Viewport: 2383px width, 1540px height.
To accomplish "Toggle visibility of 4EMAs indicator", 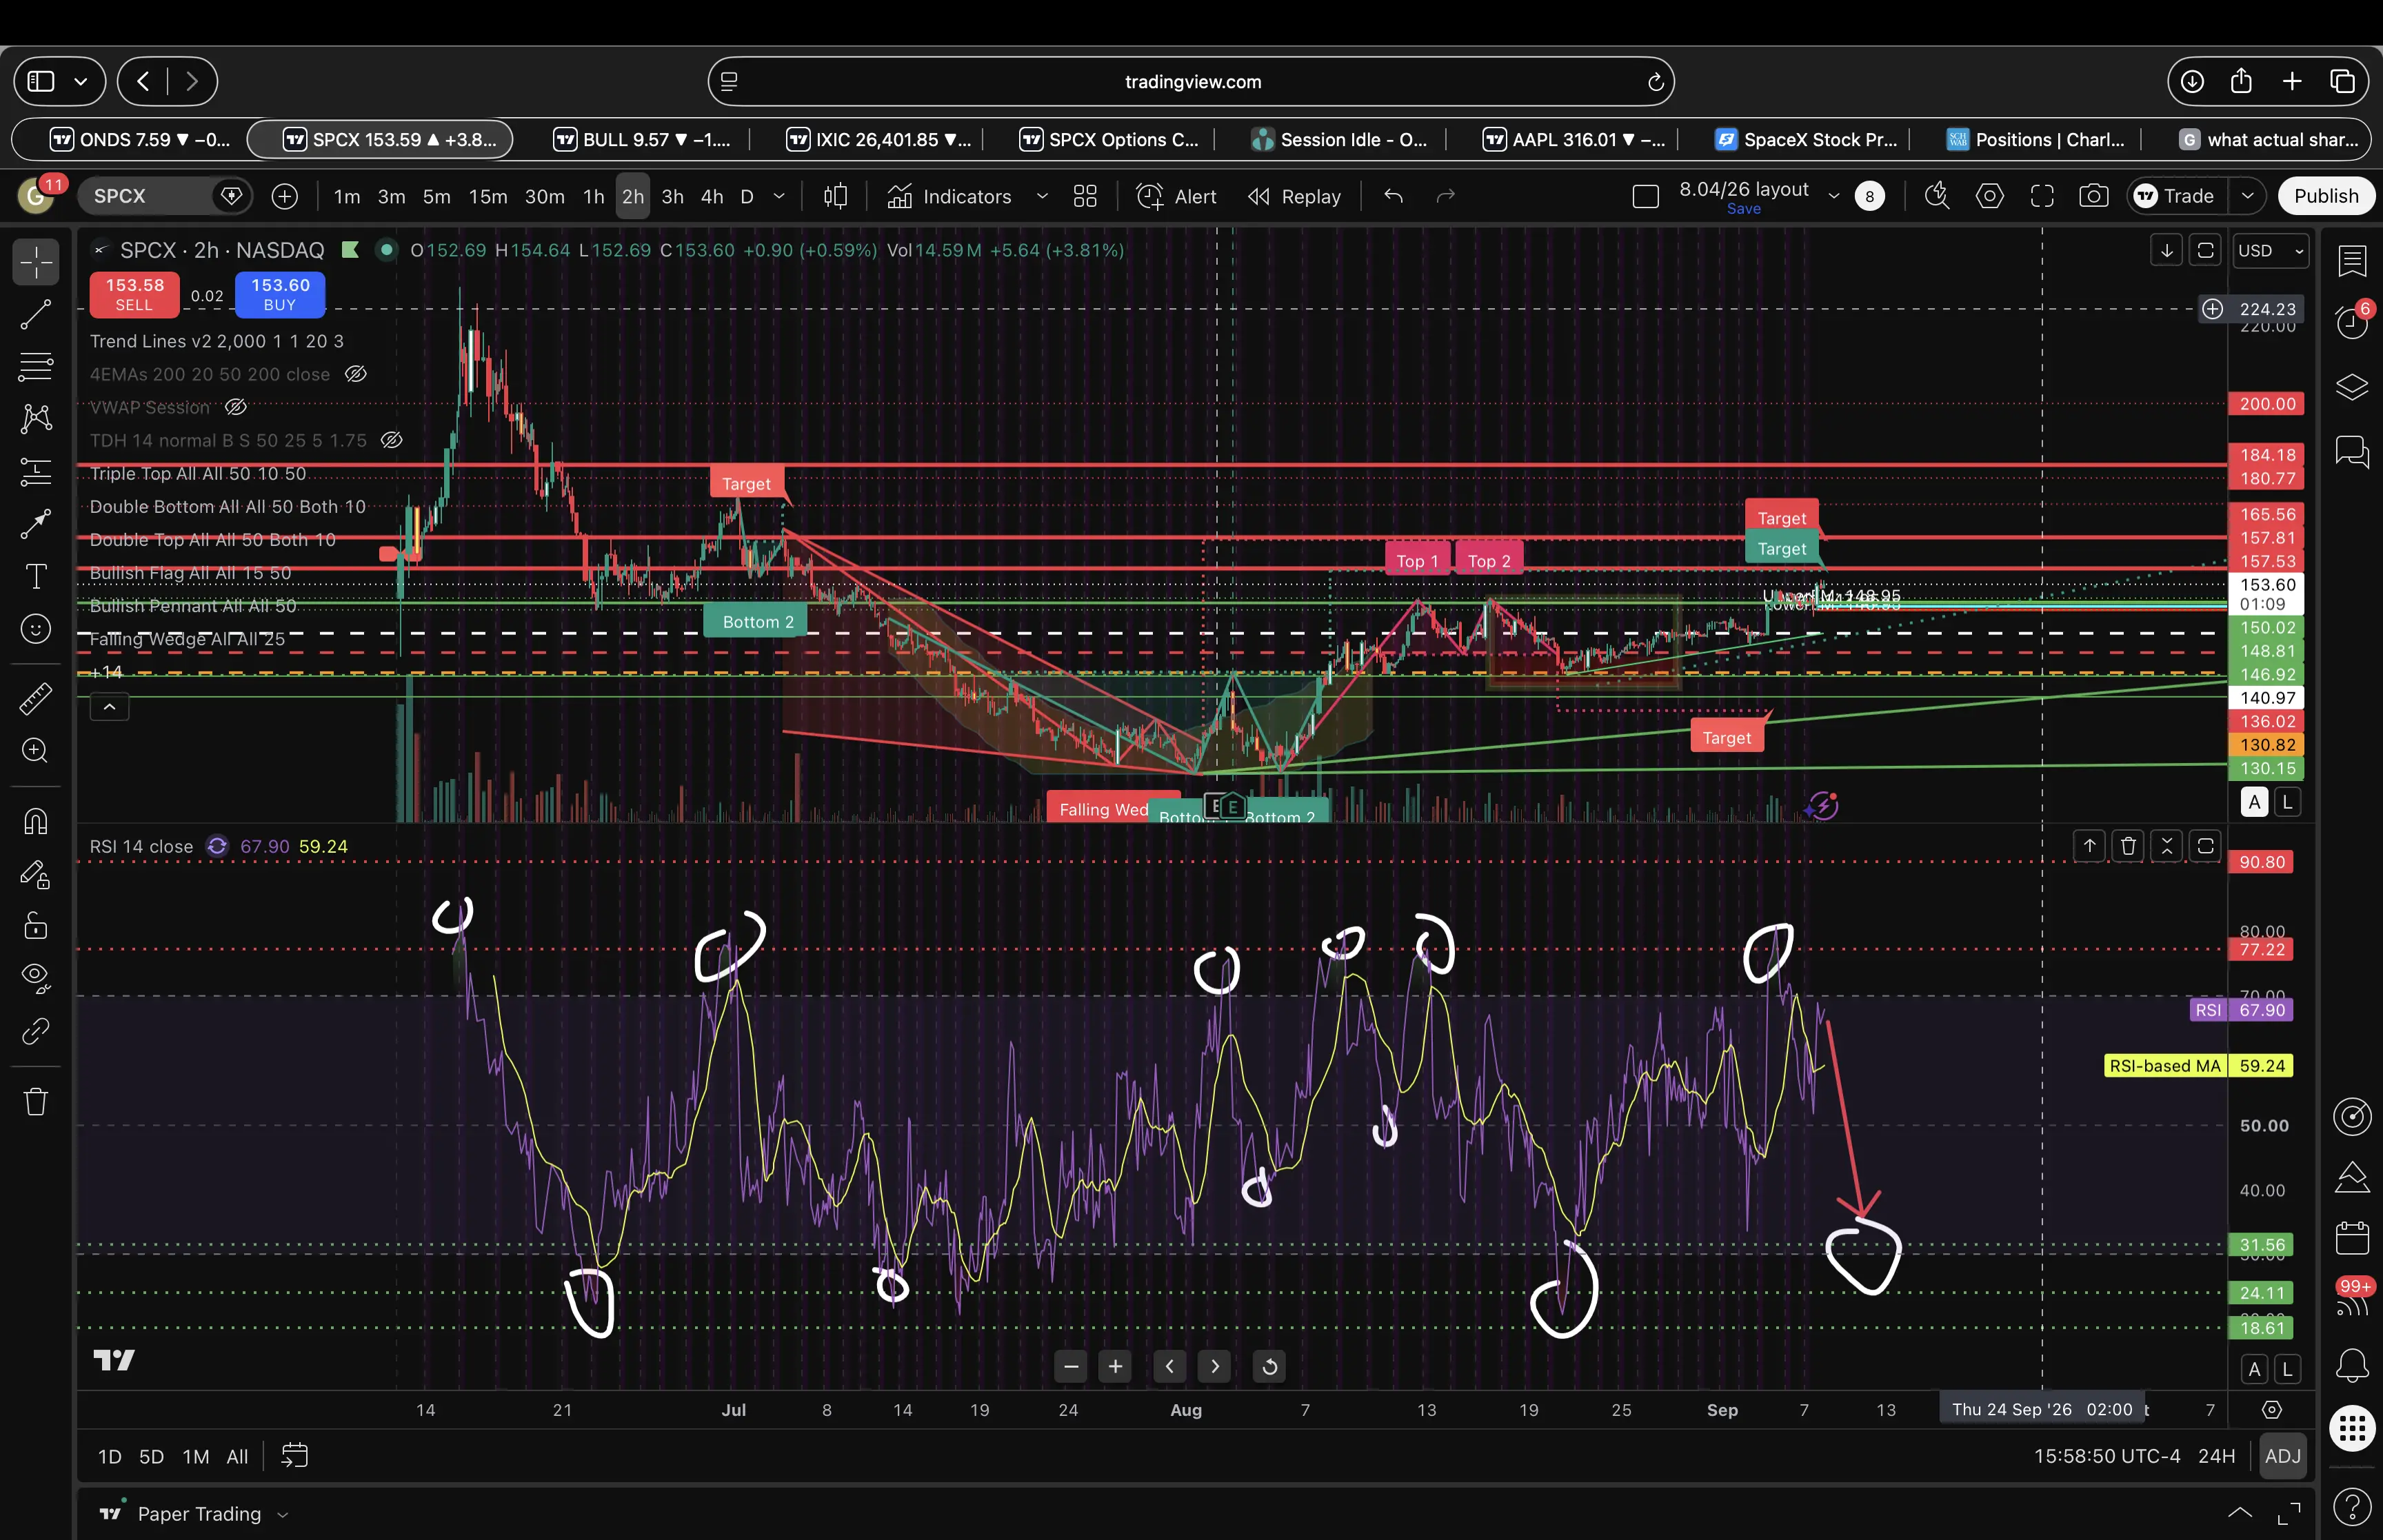I will pyautogui.click(x=355, y=374).
